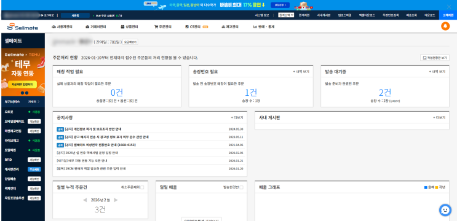Click the 1건 count in 송장번호 필요

click(x=251, y=93)
